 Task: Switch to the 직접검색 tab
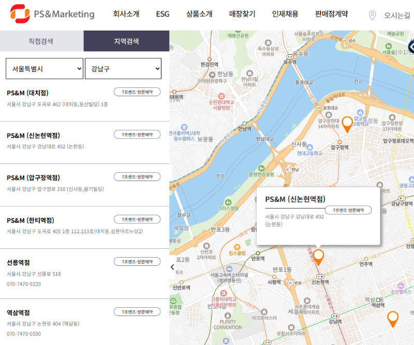(42, 41)
